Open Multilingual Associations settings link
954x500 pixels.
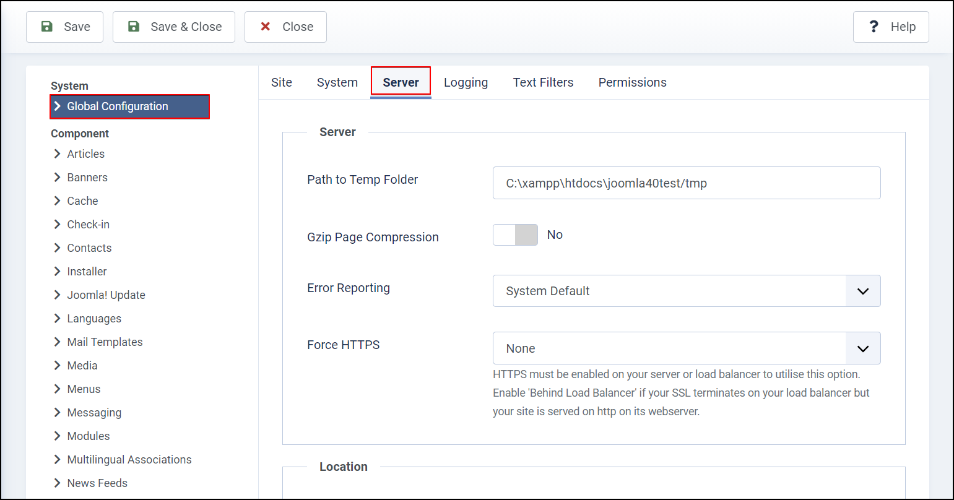coord(129,459)
